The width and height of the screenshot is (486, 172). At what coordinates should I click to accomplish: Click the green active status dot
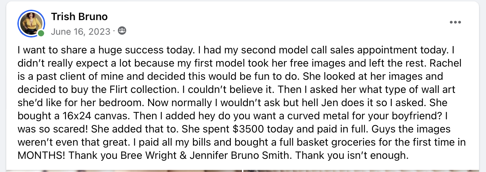[x=41, y=33]
